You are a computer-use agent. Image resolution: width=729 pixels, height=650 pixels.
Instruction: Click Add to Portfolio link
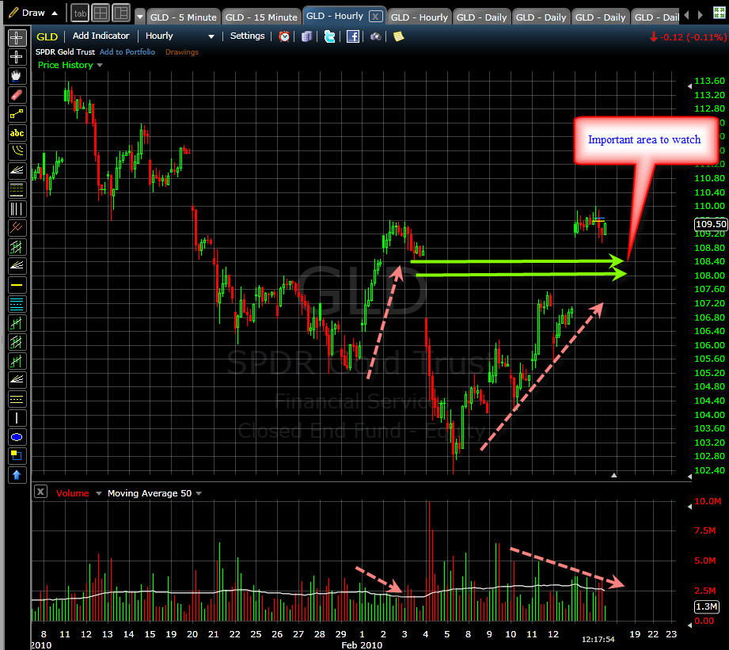coord(127,51)
